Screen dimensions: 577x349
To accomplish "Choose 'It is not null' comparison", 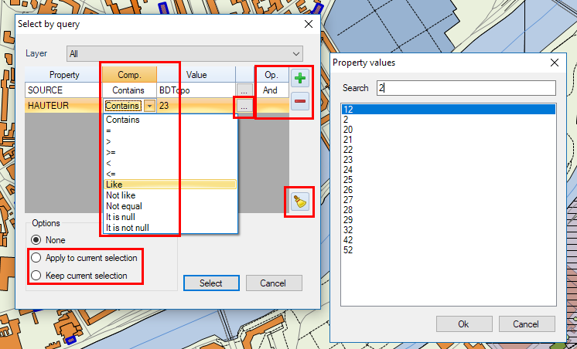I will pyautogui.click(x=128, y=228).
